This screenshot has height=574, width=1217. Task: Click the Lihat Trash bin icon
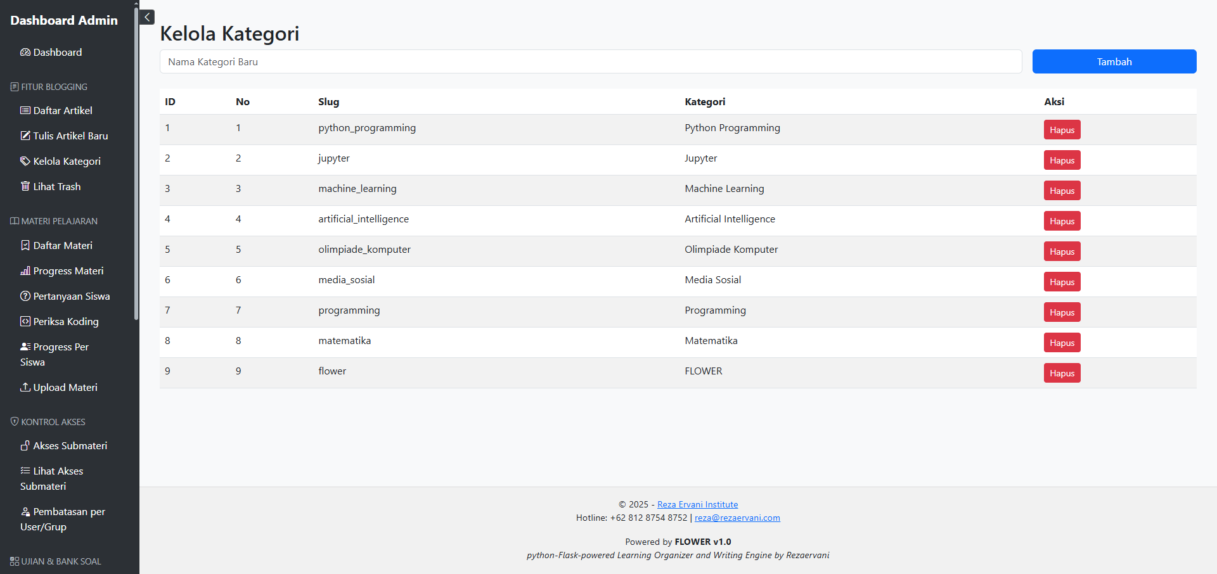(x=25, y=186)
